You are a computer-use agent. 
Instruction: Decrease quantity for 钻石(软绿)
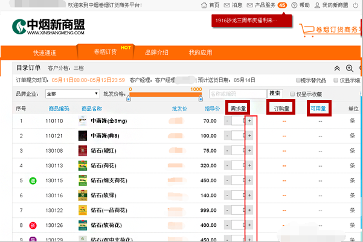click(227, 196)
